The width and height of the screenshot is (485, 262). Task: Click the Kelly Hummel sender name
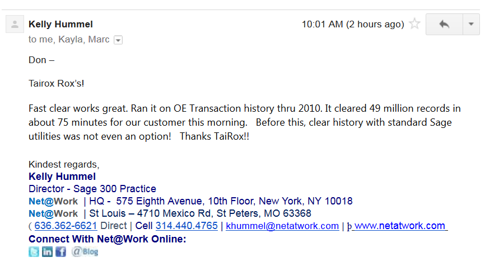(60, 24)
